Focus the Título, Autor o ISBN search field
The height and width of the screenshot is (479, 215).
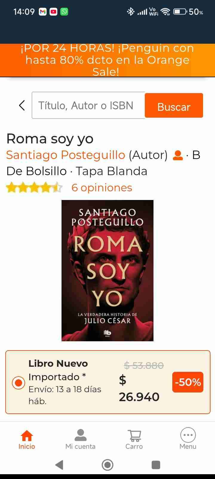tap(88, 105)
